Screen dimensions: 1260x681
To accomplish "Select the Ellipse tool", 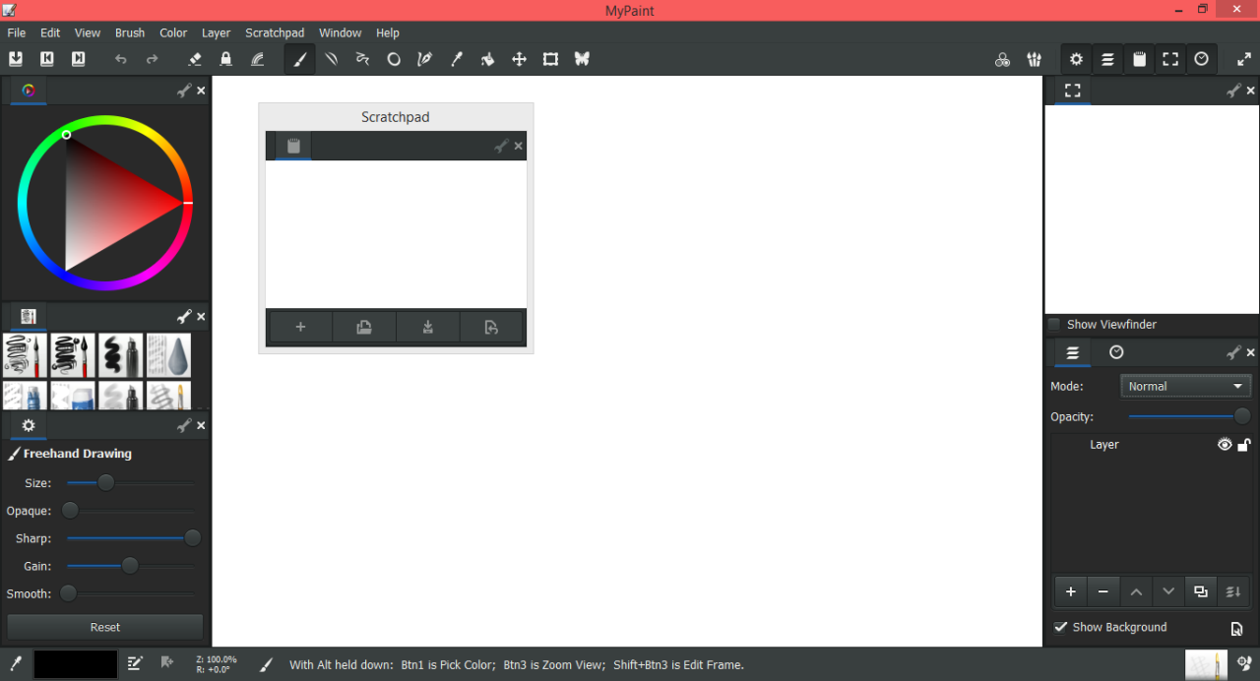I will pos(394,59).
